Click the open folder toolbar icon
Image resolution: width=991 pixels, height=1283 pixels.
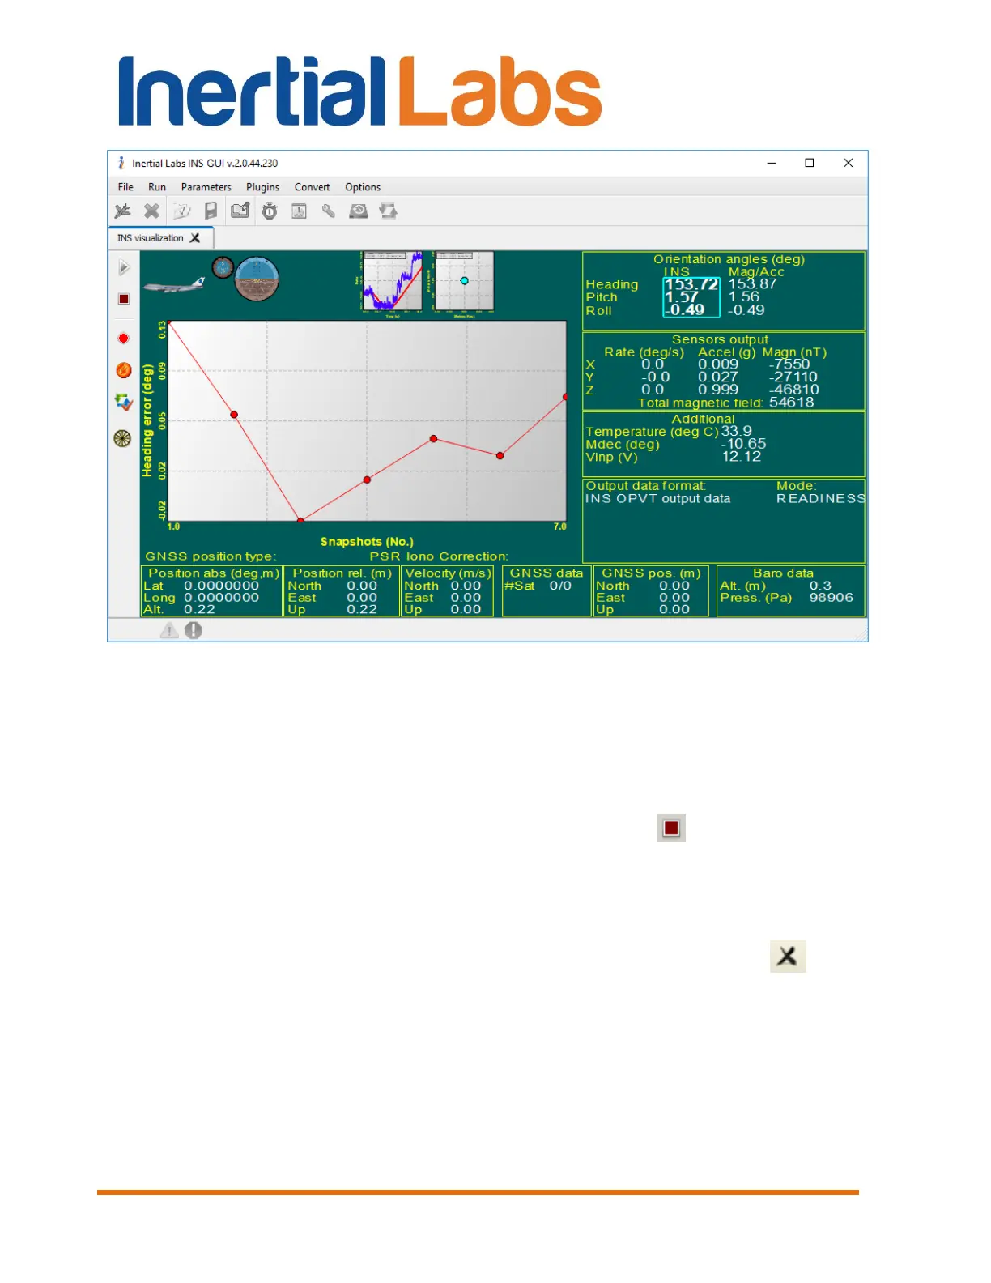[x=181, y=211]
